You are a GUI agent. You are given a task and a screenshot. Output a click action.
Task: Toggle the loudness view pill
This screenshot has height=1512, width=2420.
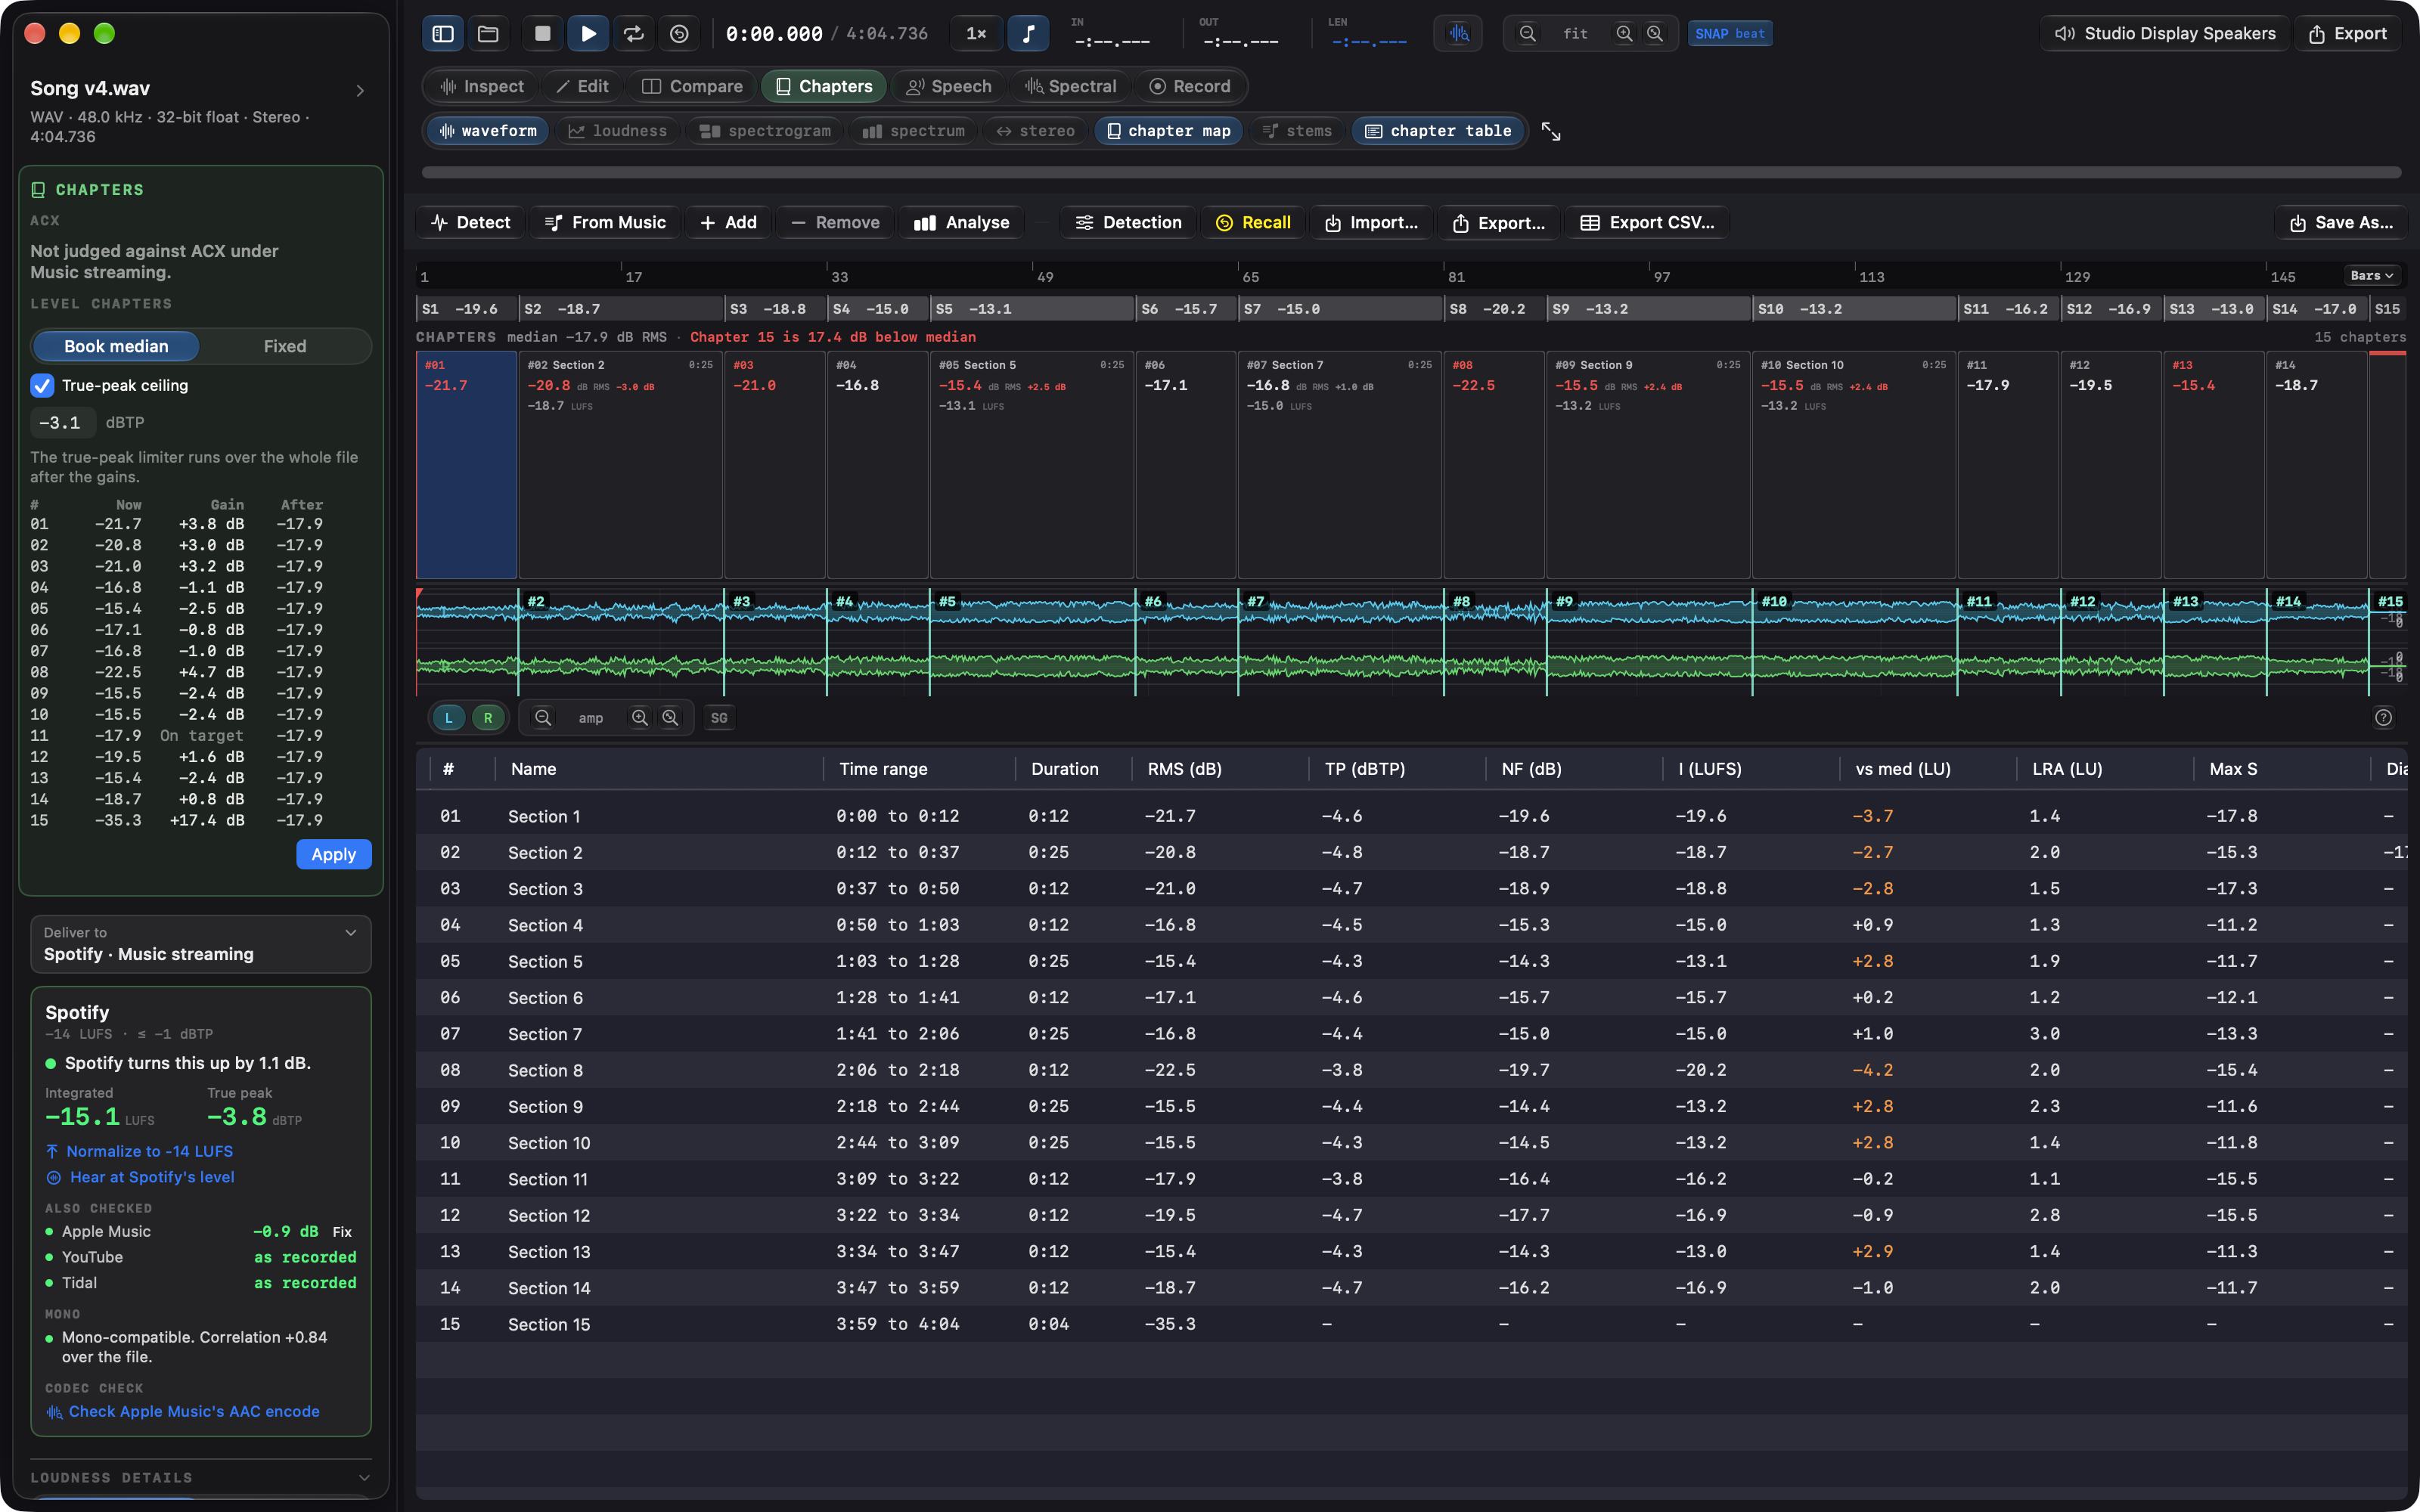[617, 131]
